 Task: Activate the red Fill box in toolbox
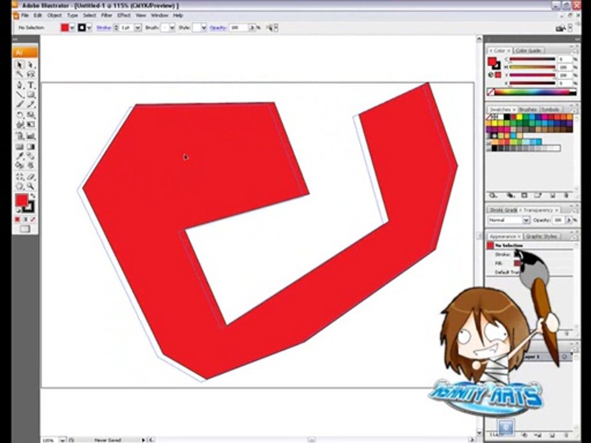[x=22, y=200]
